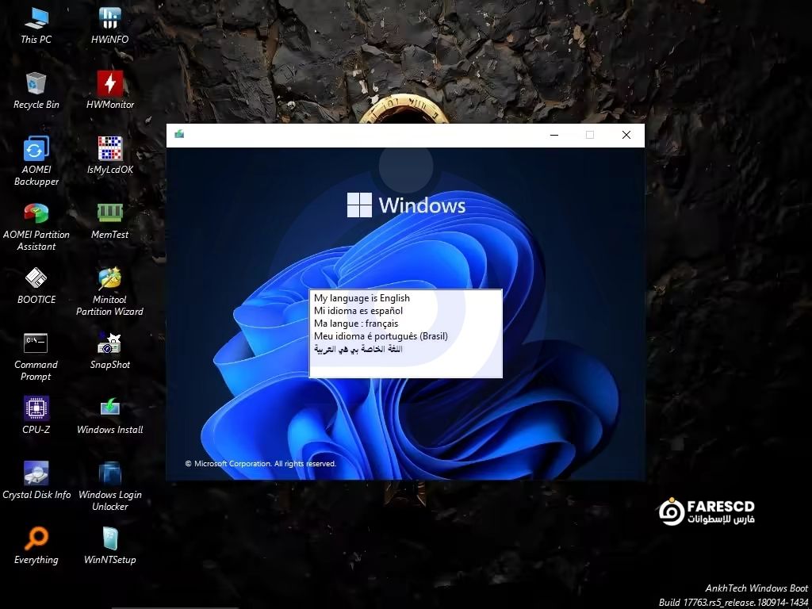Launch Crystal Disk Info icon
The width and height of the screenshot is (812, 609).
tap(36, 473)
